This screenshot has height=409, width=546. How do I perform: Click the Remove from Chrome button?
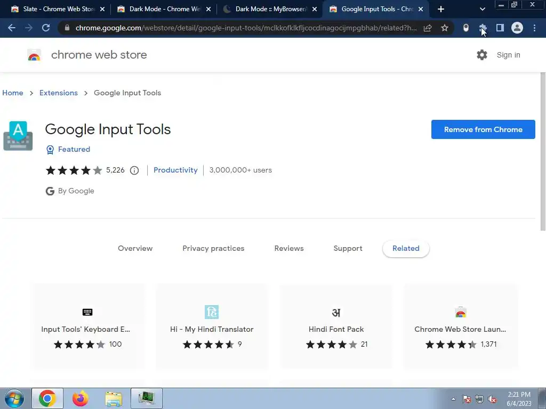[483, 129]
